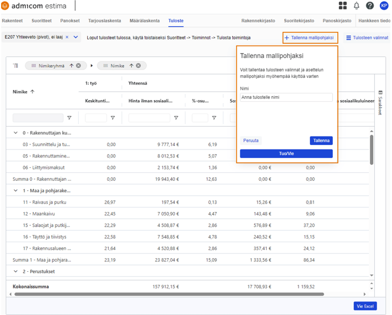Select the Tuloste tab
The height and width of the screenshot is (315, 392).
175,20
